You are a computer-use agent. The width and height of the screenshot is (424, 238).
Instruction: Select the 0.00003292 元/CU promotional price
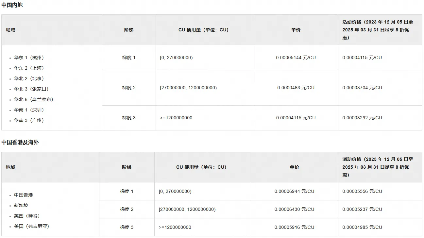pyautogui.click(x=362, y=118)
